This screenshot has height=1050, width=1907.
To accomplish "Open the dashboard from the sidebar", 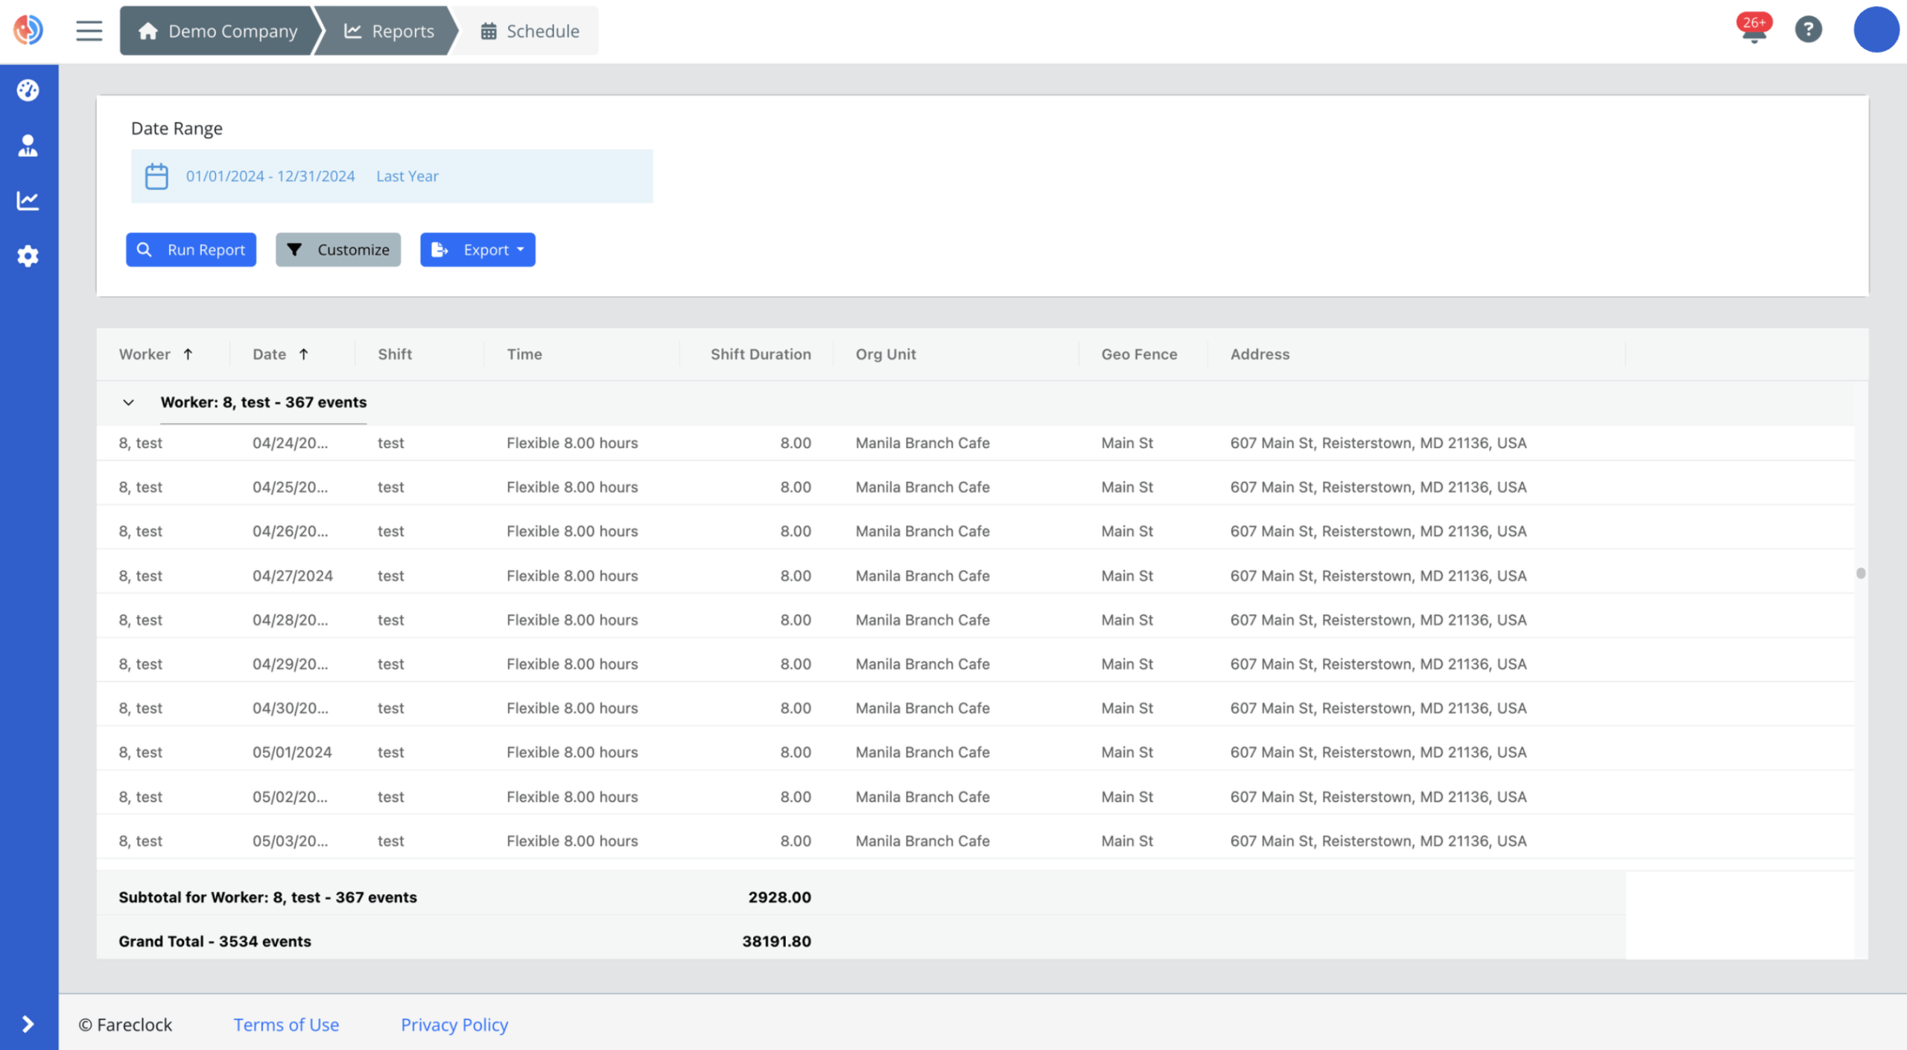I will 28,89.
